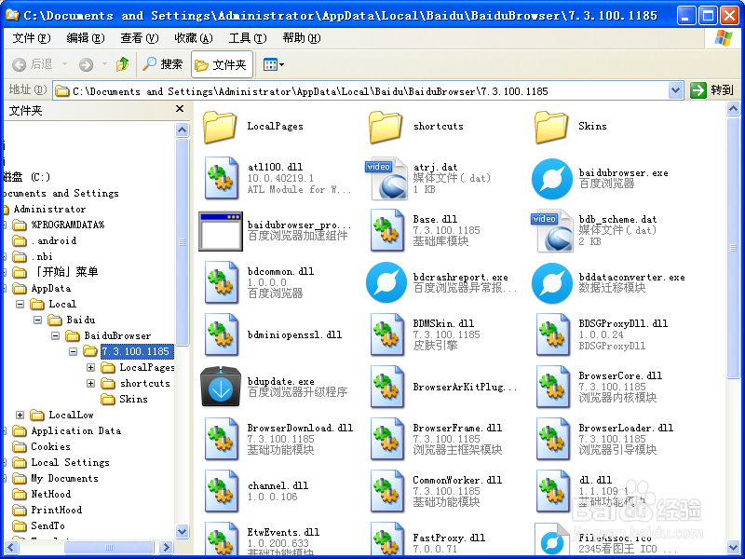Select the baidubrowser_pro window icon
Image resolution: width=745 pixels, height=559 pixels.
221,231
